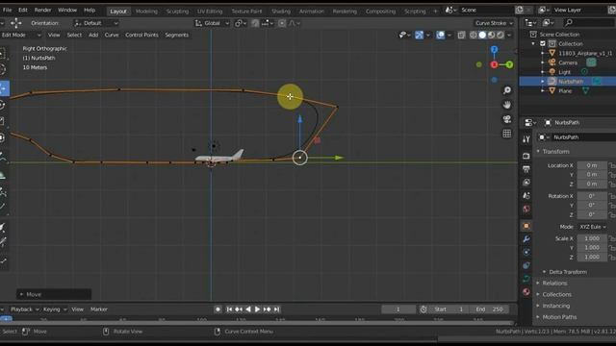616x346 pixels.
Task: Play the animation forward
Action: pyautogui.click(x=257, y=309)
